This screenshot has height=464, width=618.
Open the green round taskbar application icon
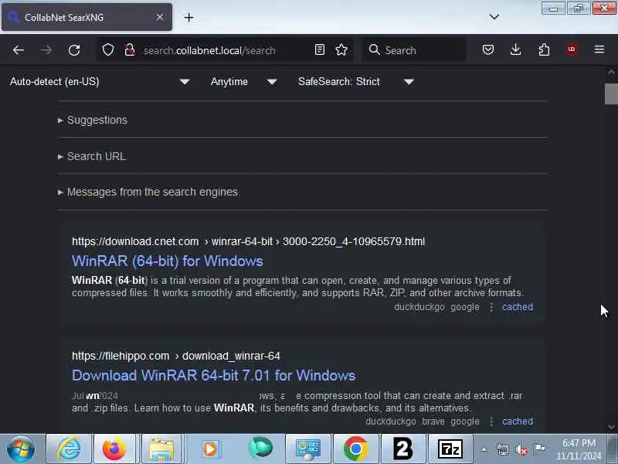click(260, 449)
